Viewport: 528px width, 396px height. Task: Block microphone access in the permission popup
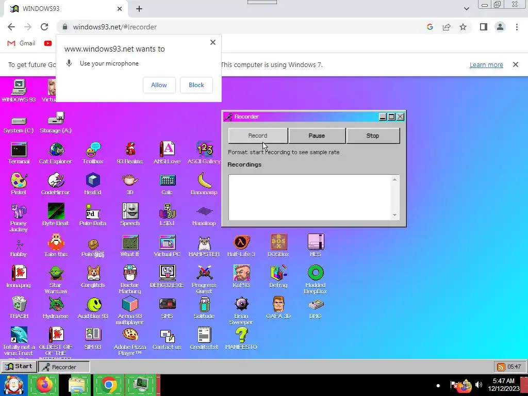click(x=196, y=85)
